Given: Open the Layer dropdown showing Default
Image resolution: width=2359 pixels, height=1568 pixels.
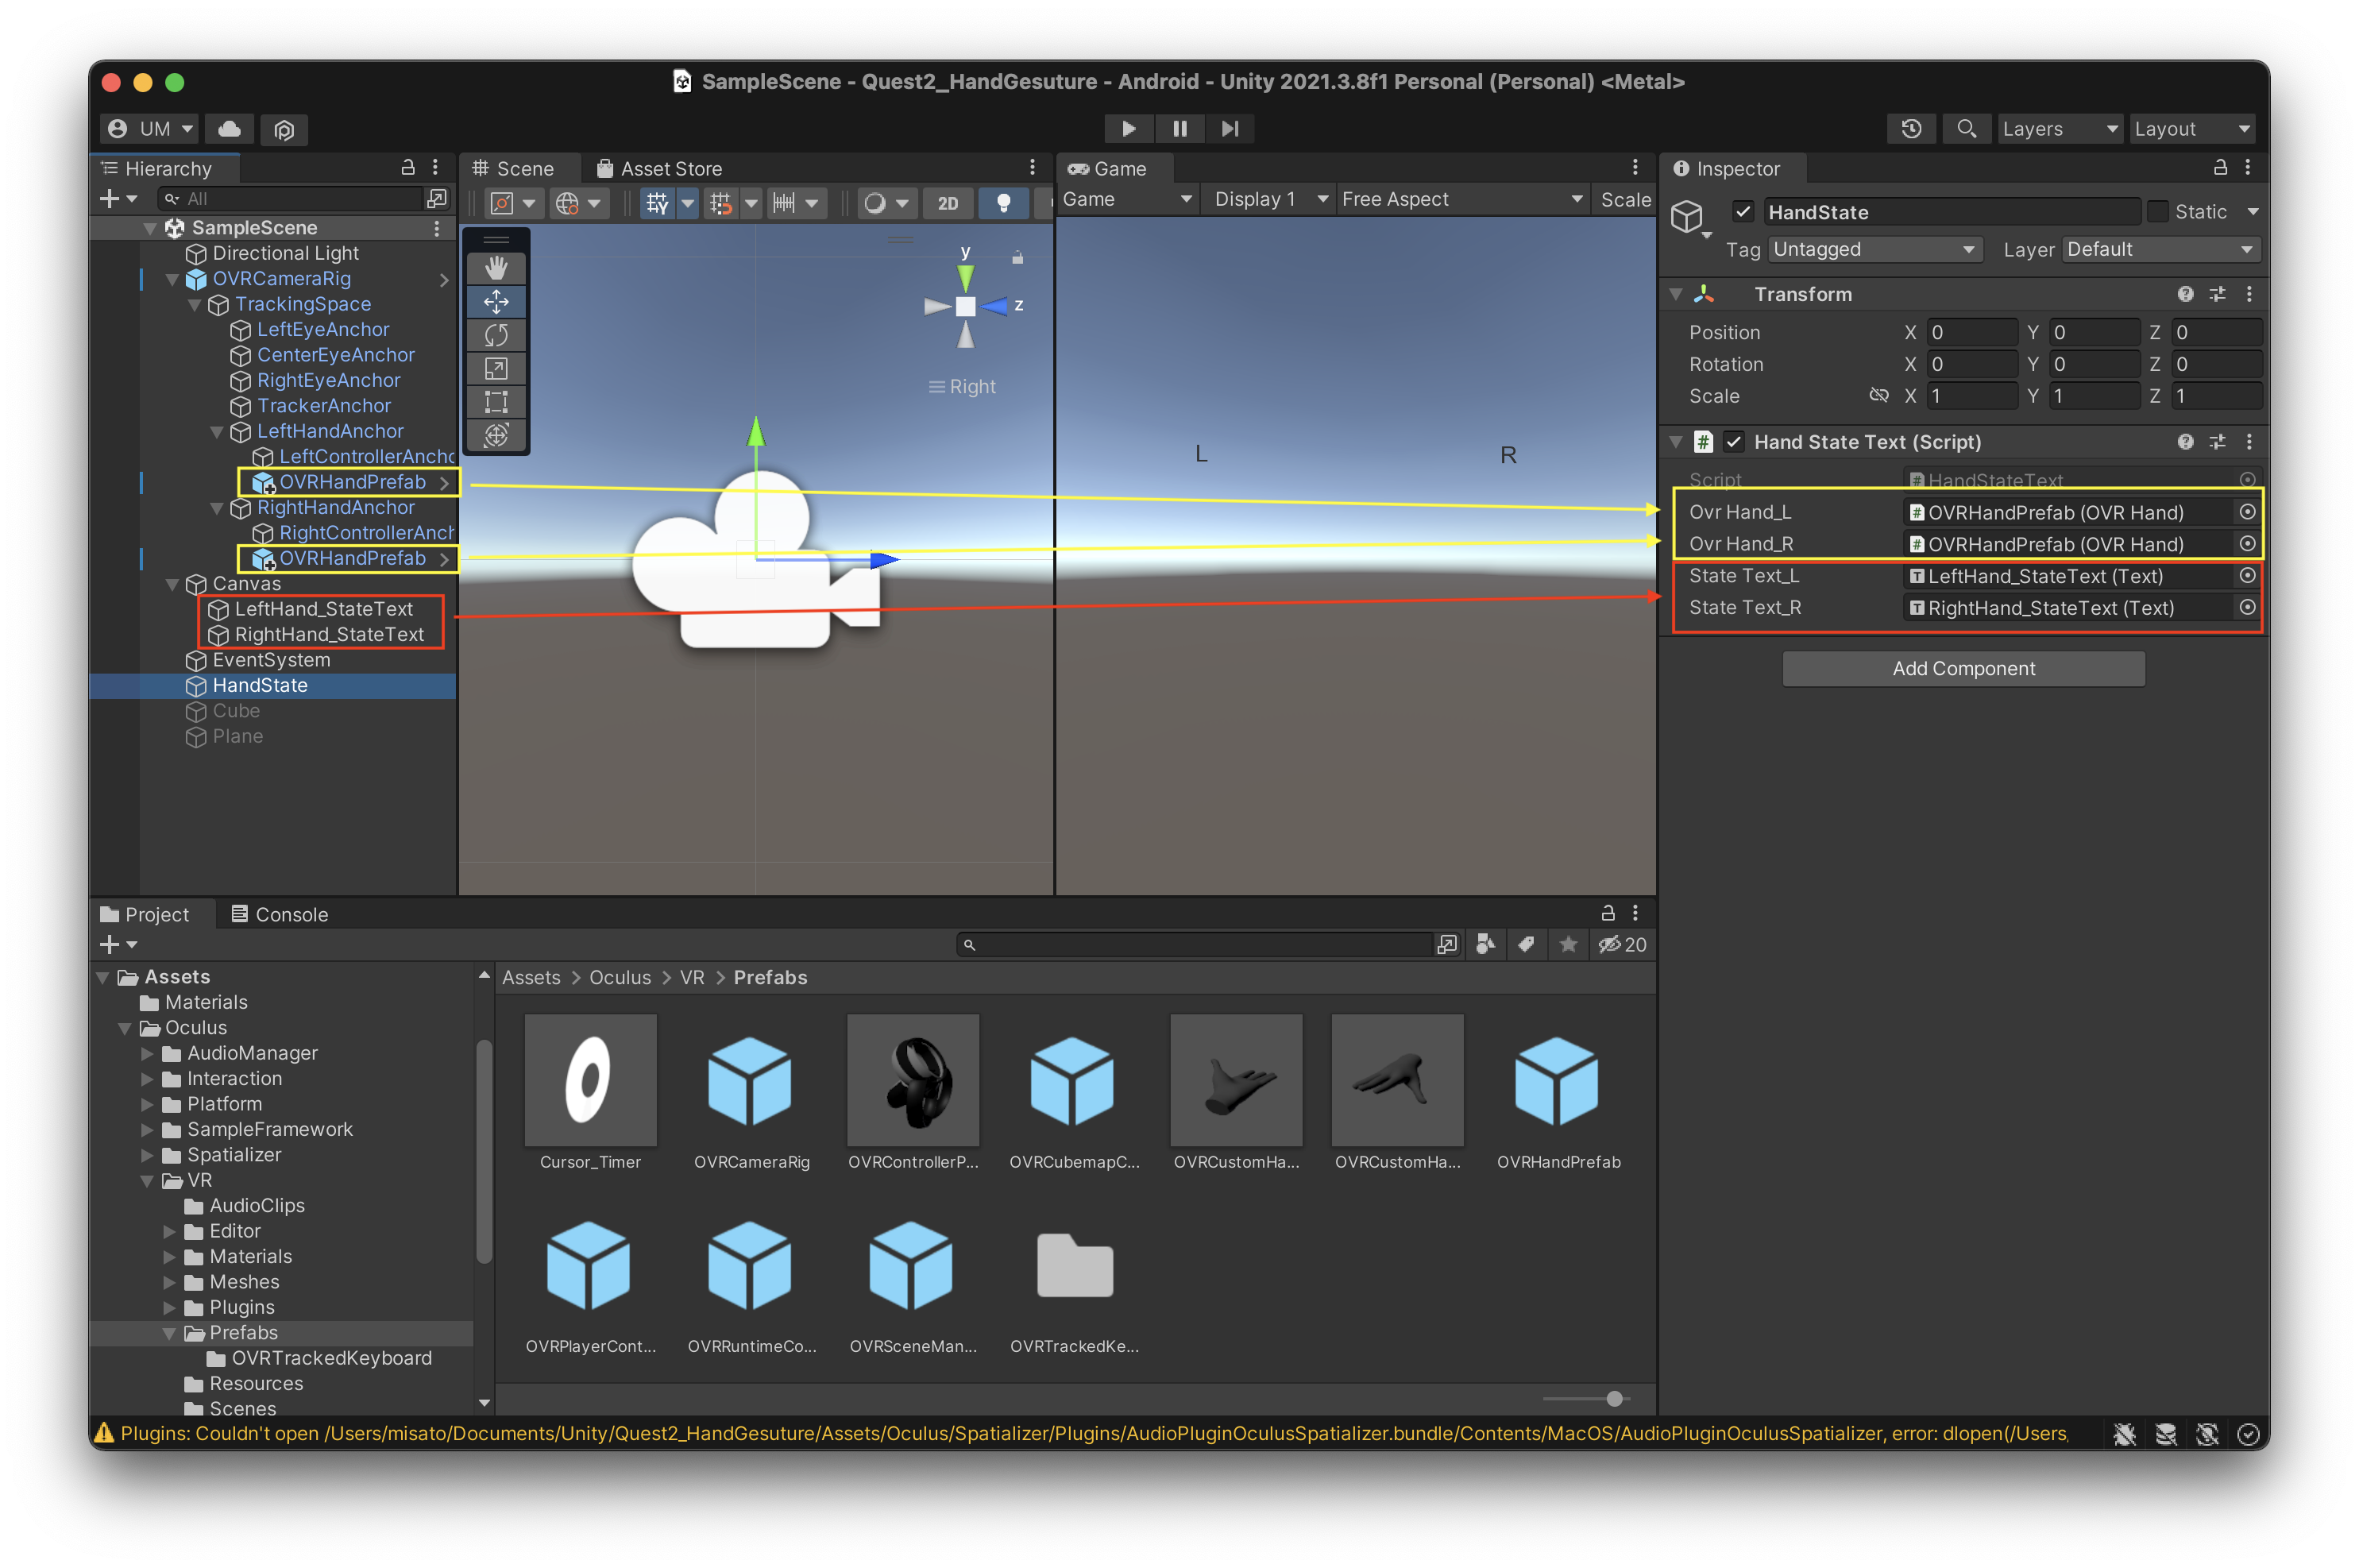Looking at the screenshot, I should coord(2161,250).
